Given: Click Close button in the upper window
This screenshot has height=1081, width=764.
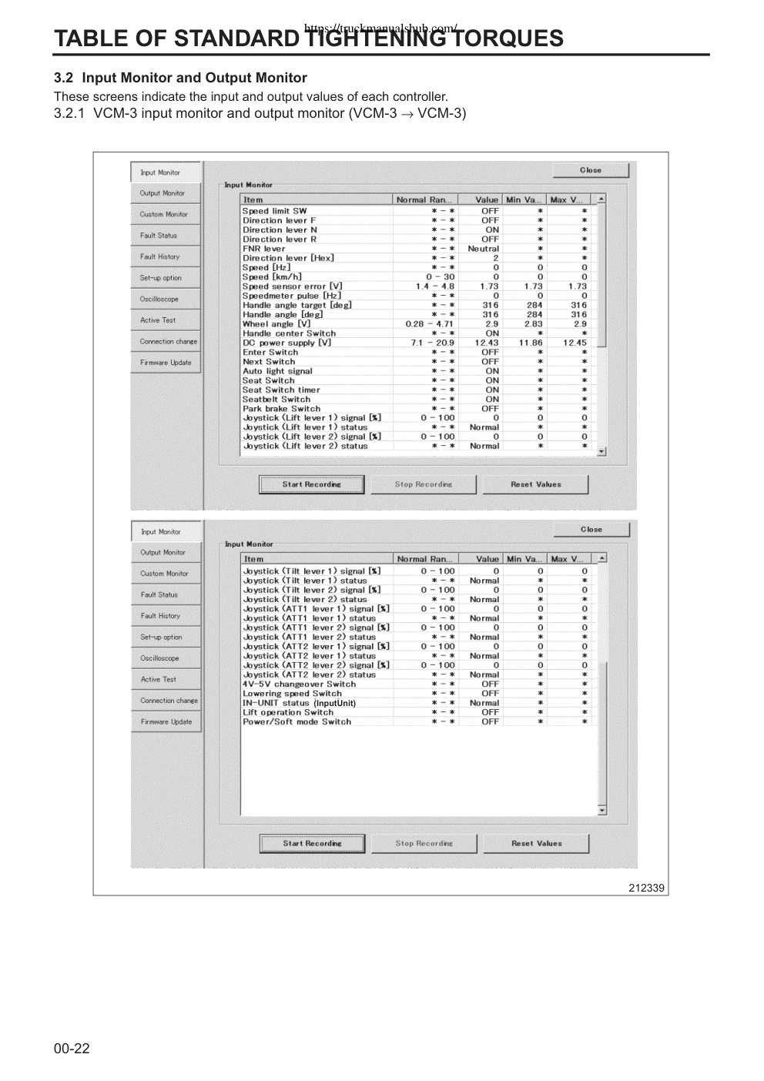Looking at the screenshot, I should pyautogui.click(x=591, y=170).
